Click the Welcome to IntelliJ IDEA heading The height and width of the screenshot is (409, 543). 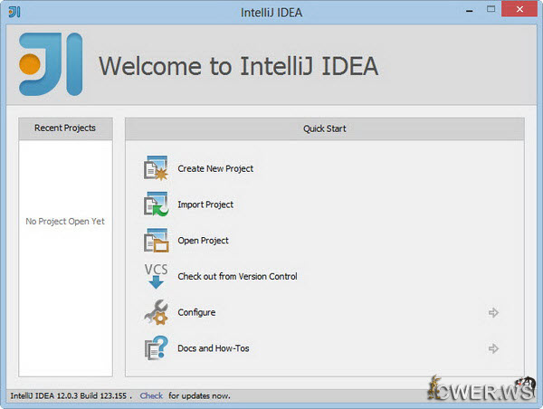tap(239, 66)
